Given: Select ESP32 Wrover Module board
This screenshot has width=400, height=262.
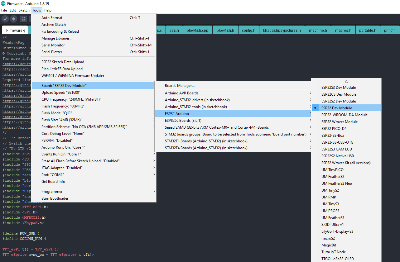Looking at the screenshot, I should (x=346, y=122).
